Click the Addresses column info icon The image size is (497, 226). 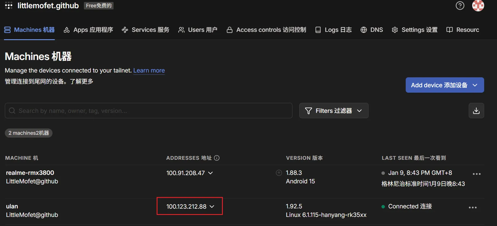pos(217,158)
